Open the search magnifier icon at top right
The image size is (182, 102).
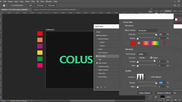pyautogui.click(x=175, y=5)
